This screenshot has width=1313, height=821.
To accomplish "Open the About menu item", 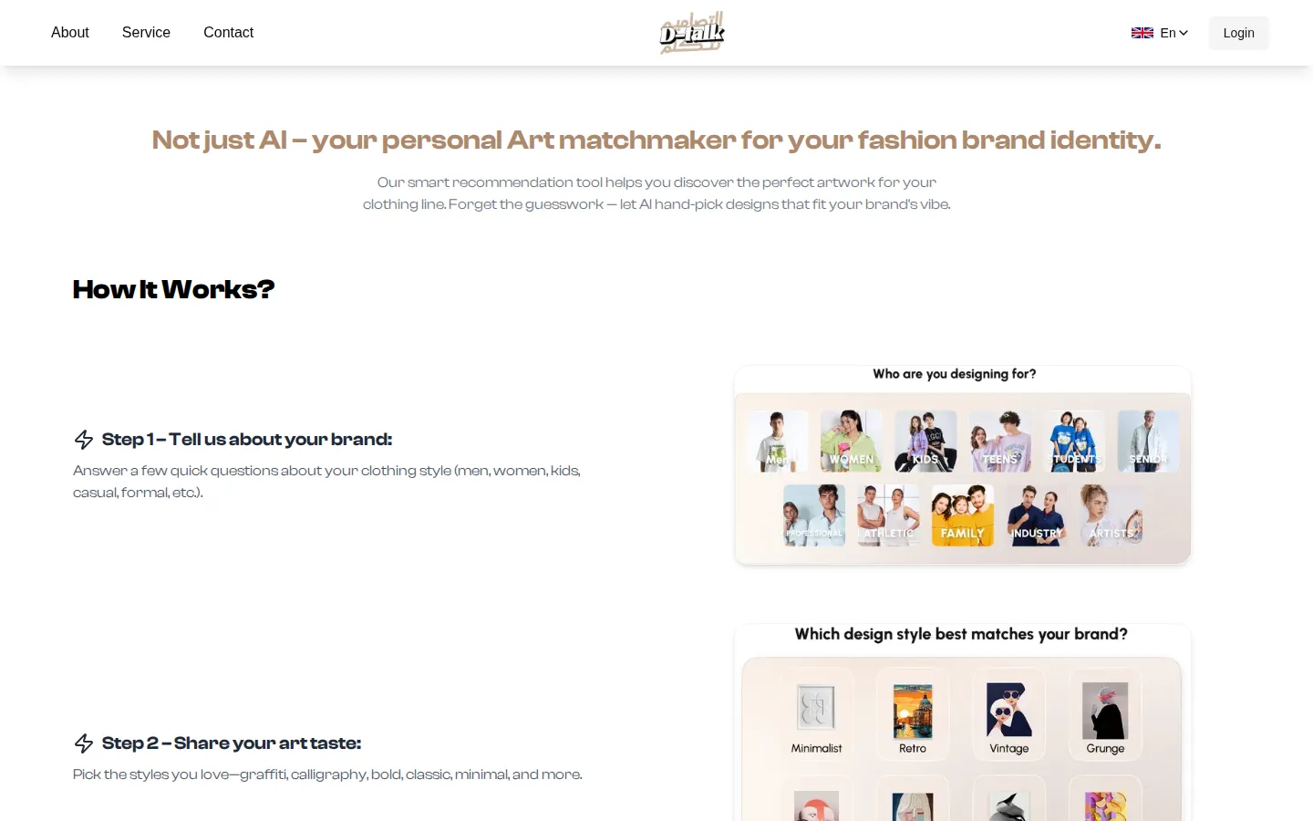I will point(70,33).
